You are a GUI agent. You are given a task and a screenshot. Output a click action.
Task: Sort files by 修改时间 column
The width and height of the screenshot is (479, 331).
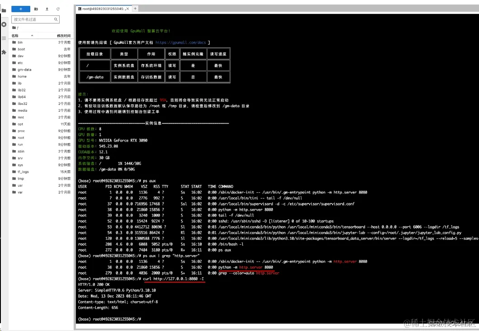pyautogui.click(x=64, y=36)
